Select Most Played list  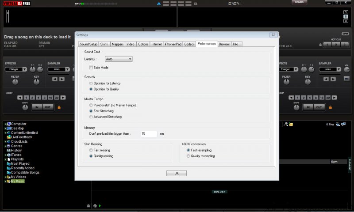[x=20, y=164]
